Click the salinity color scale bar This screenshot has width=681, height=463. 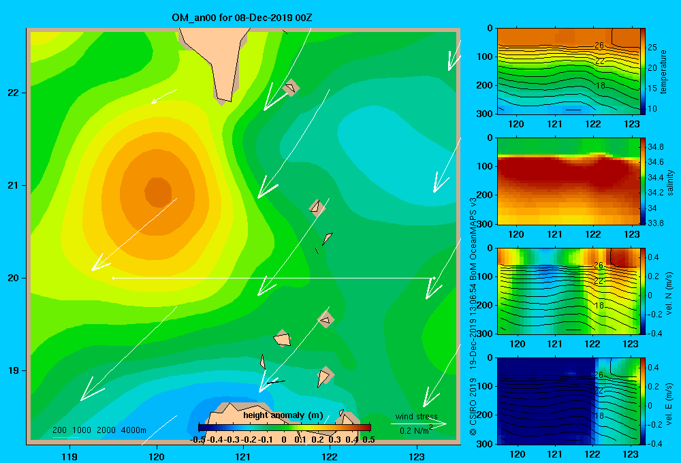click(x=643, y=181)
